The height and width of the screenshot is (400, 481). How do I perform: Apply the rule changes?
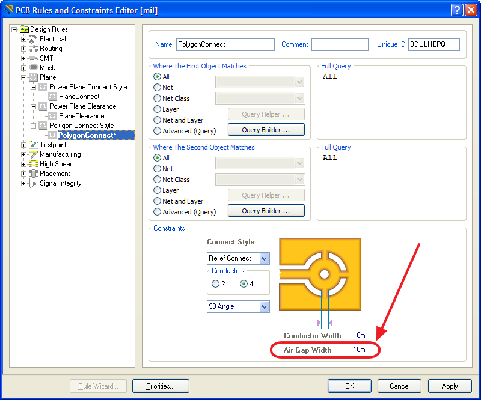[449, 386]
